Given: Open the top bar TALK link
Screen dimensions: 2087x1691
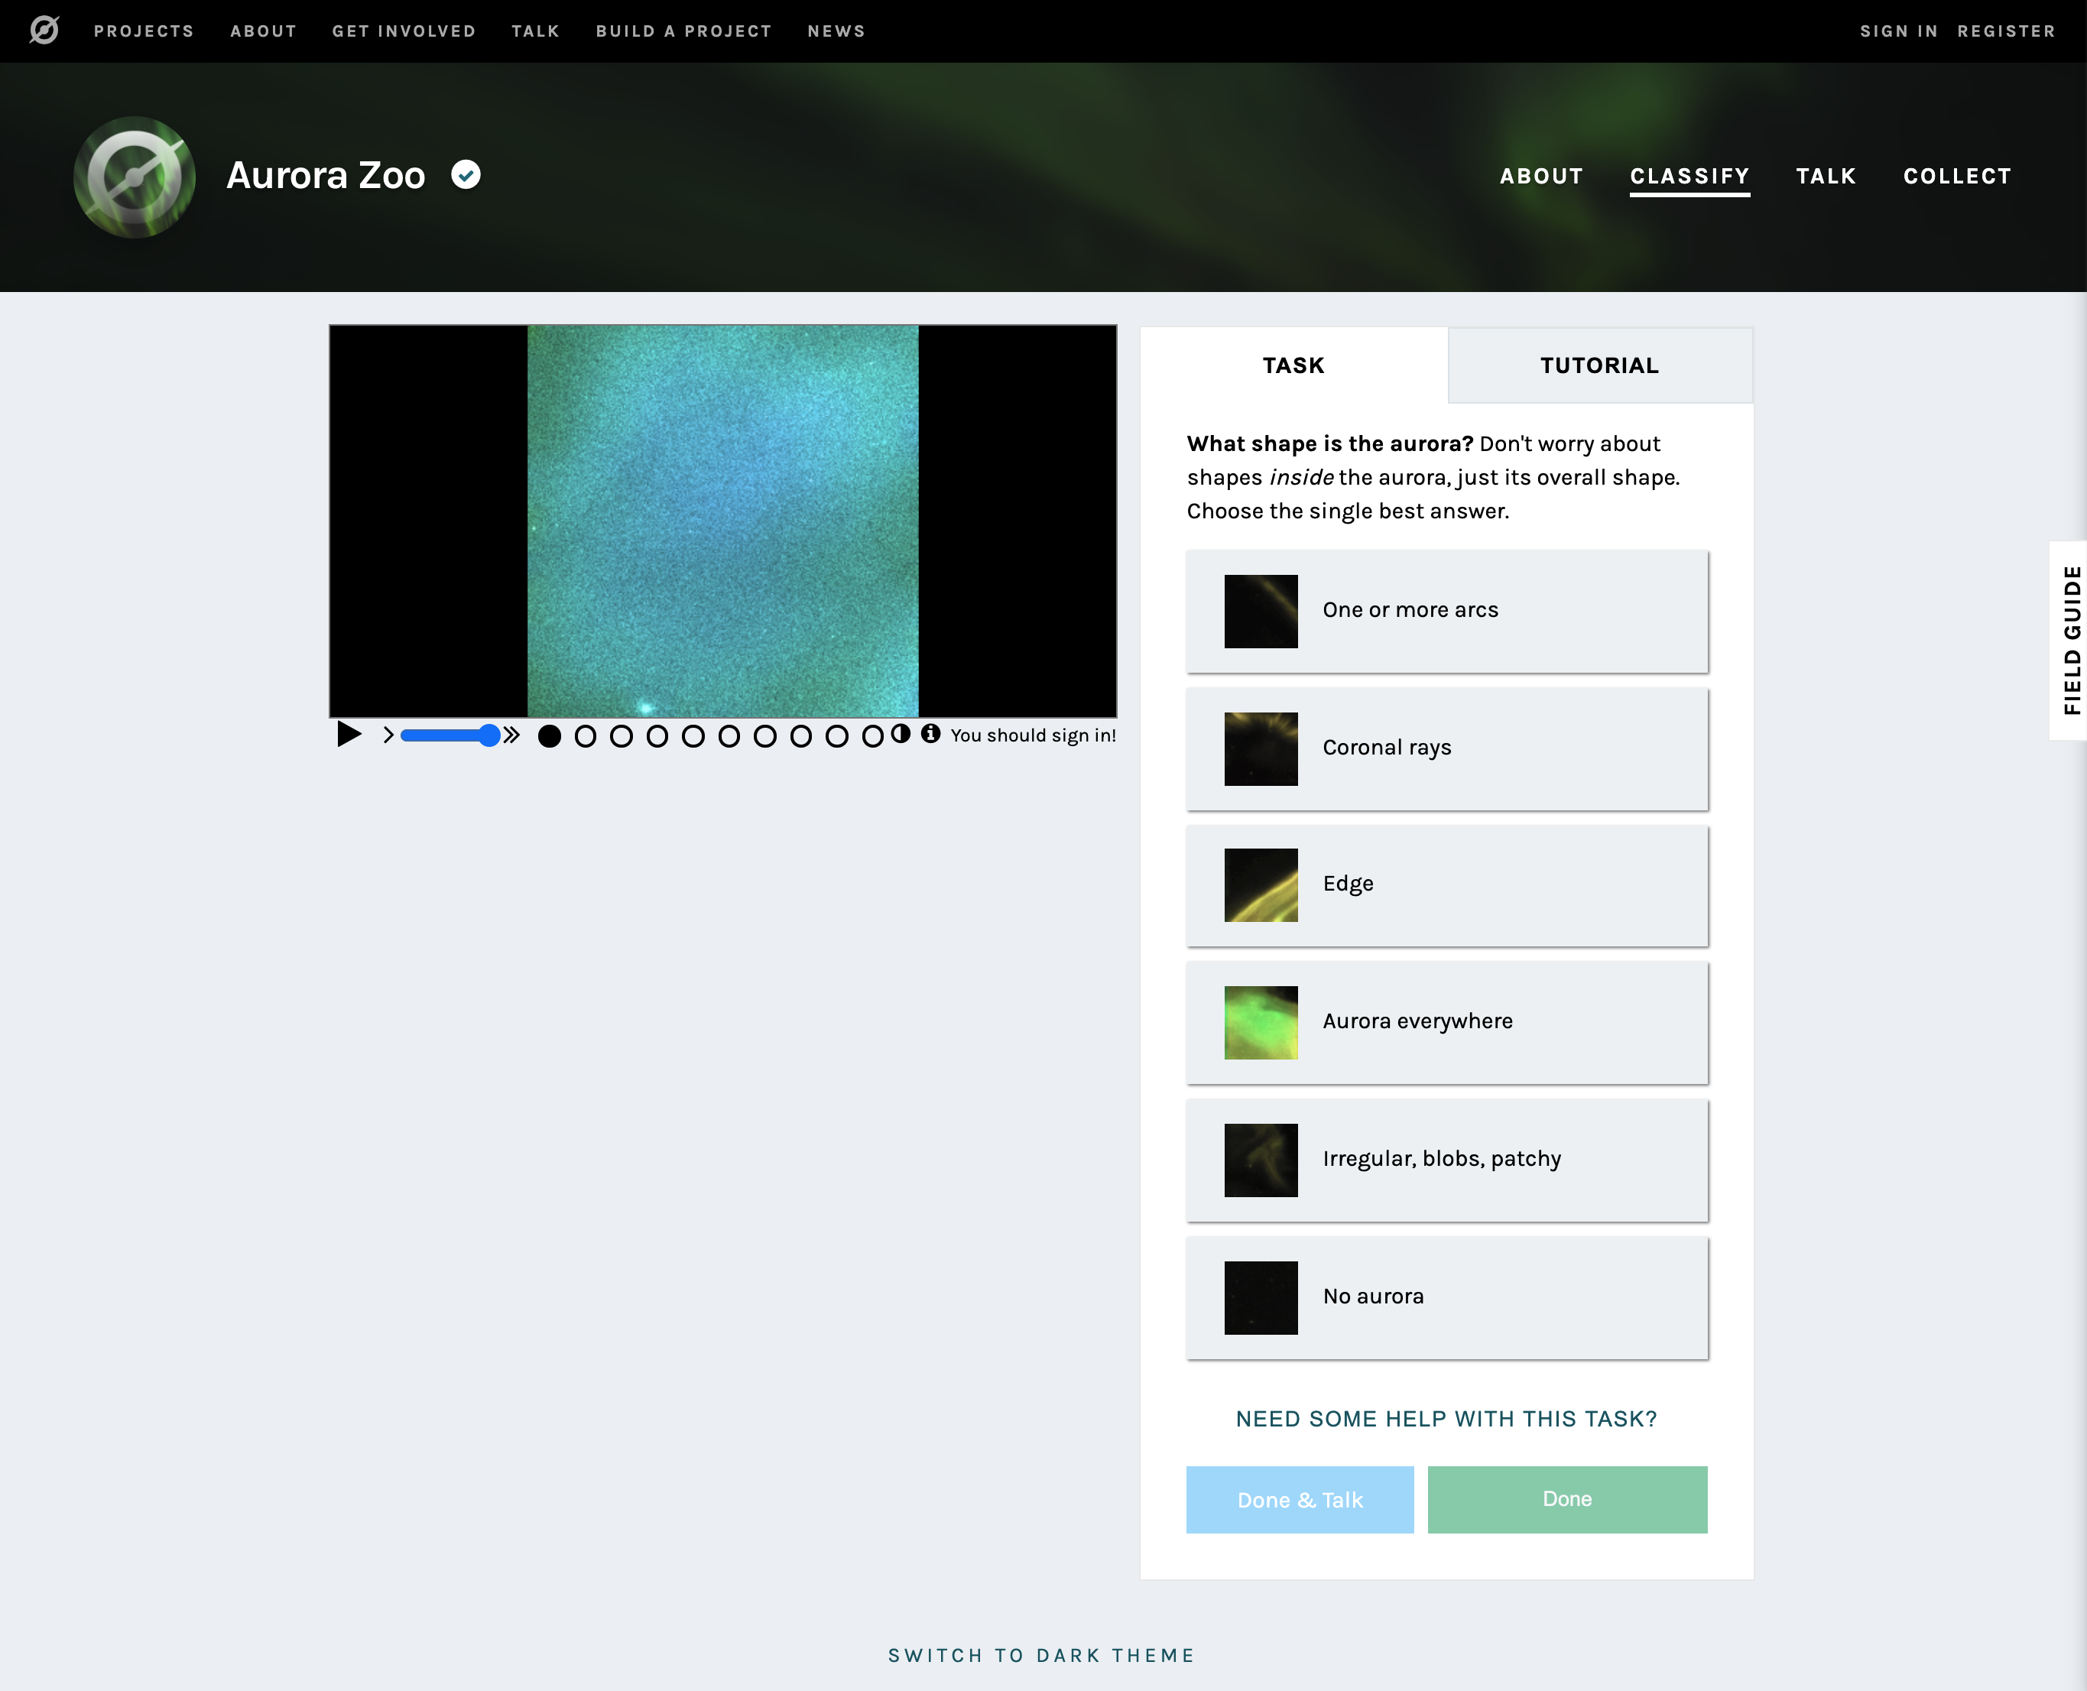Looking at the screenshot, I should [536, 31].
